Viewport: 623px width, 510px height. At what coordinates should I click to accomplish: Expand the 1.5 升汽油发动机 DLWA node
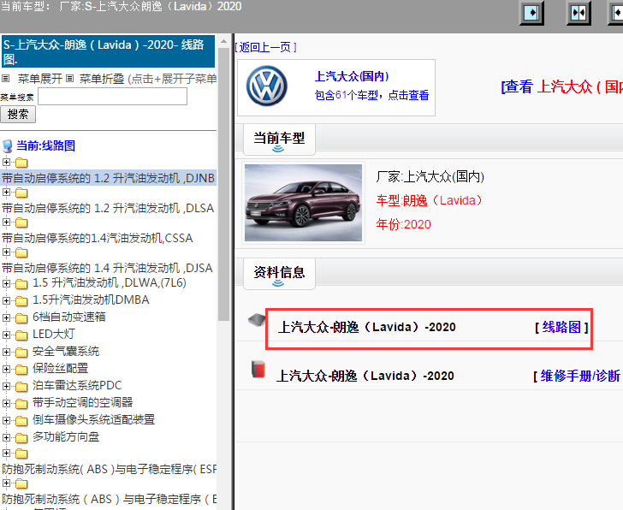6,283
